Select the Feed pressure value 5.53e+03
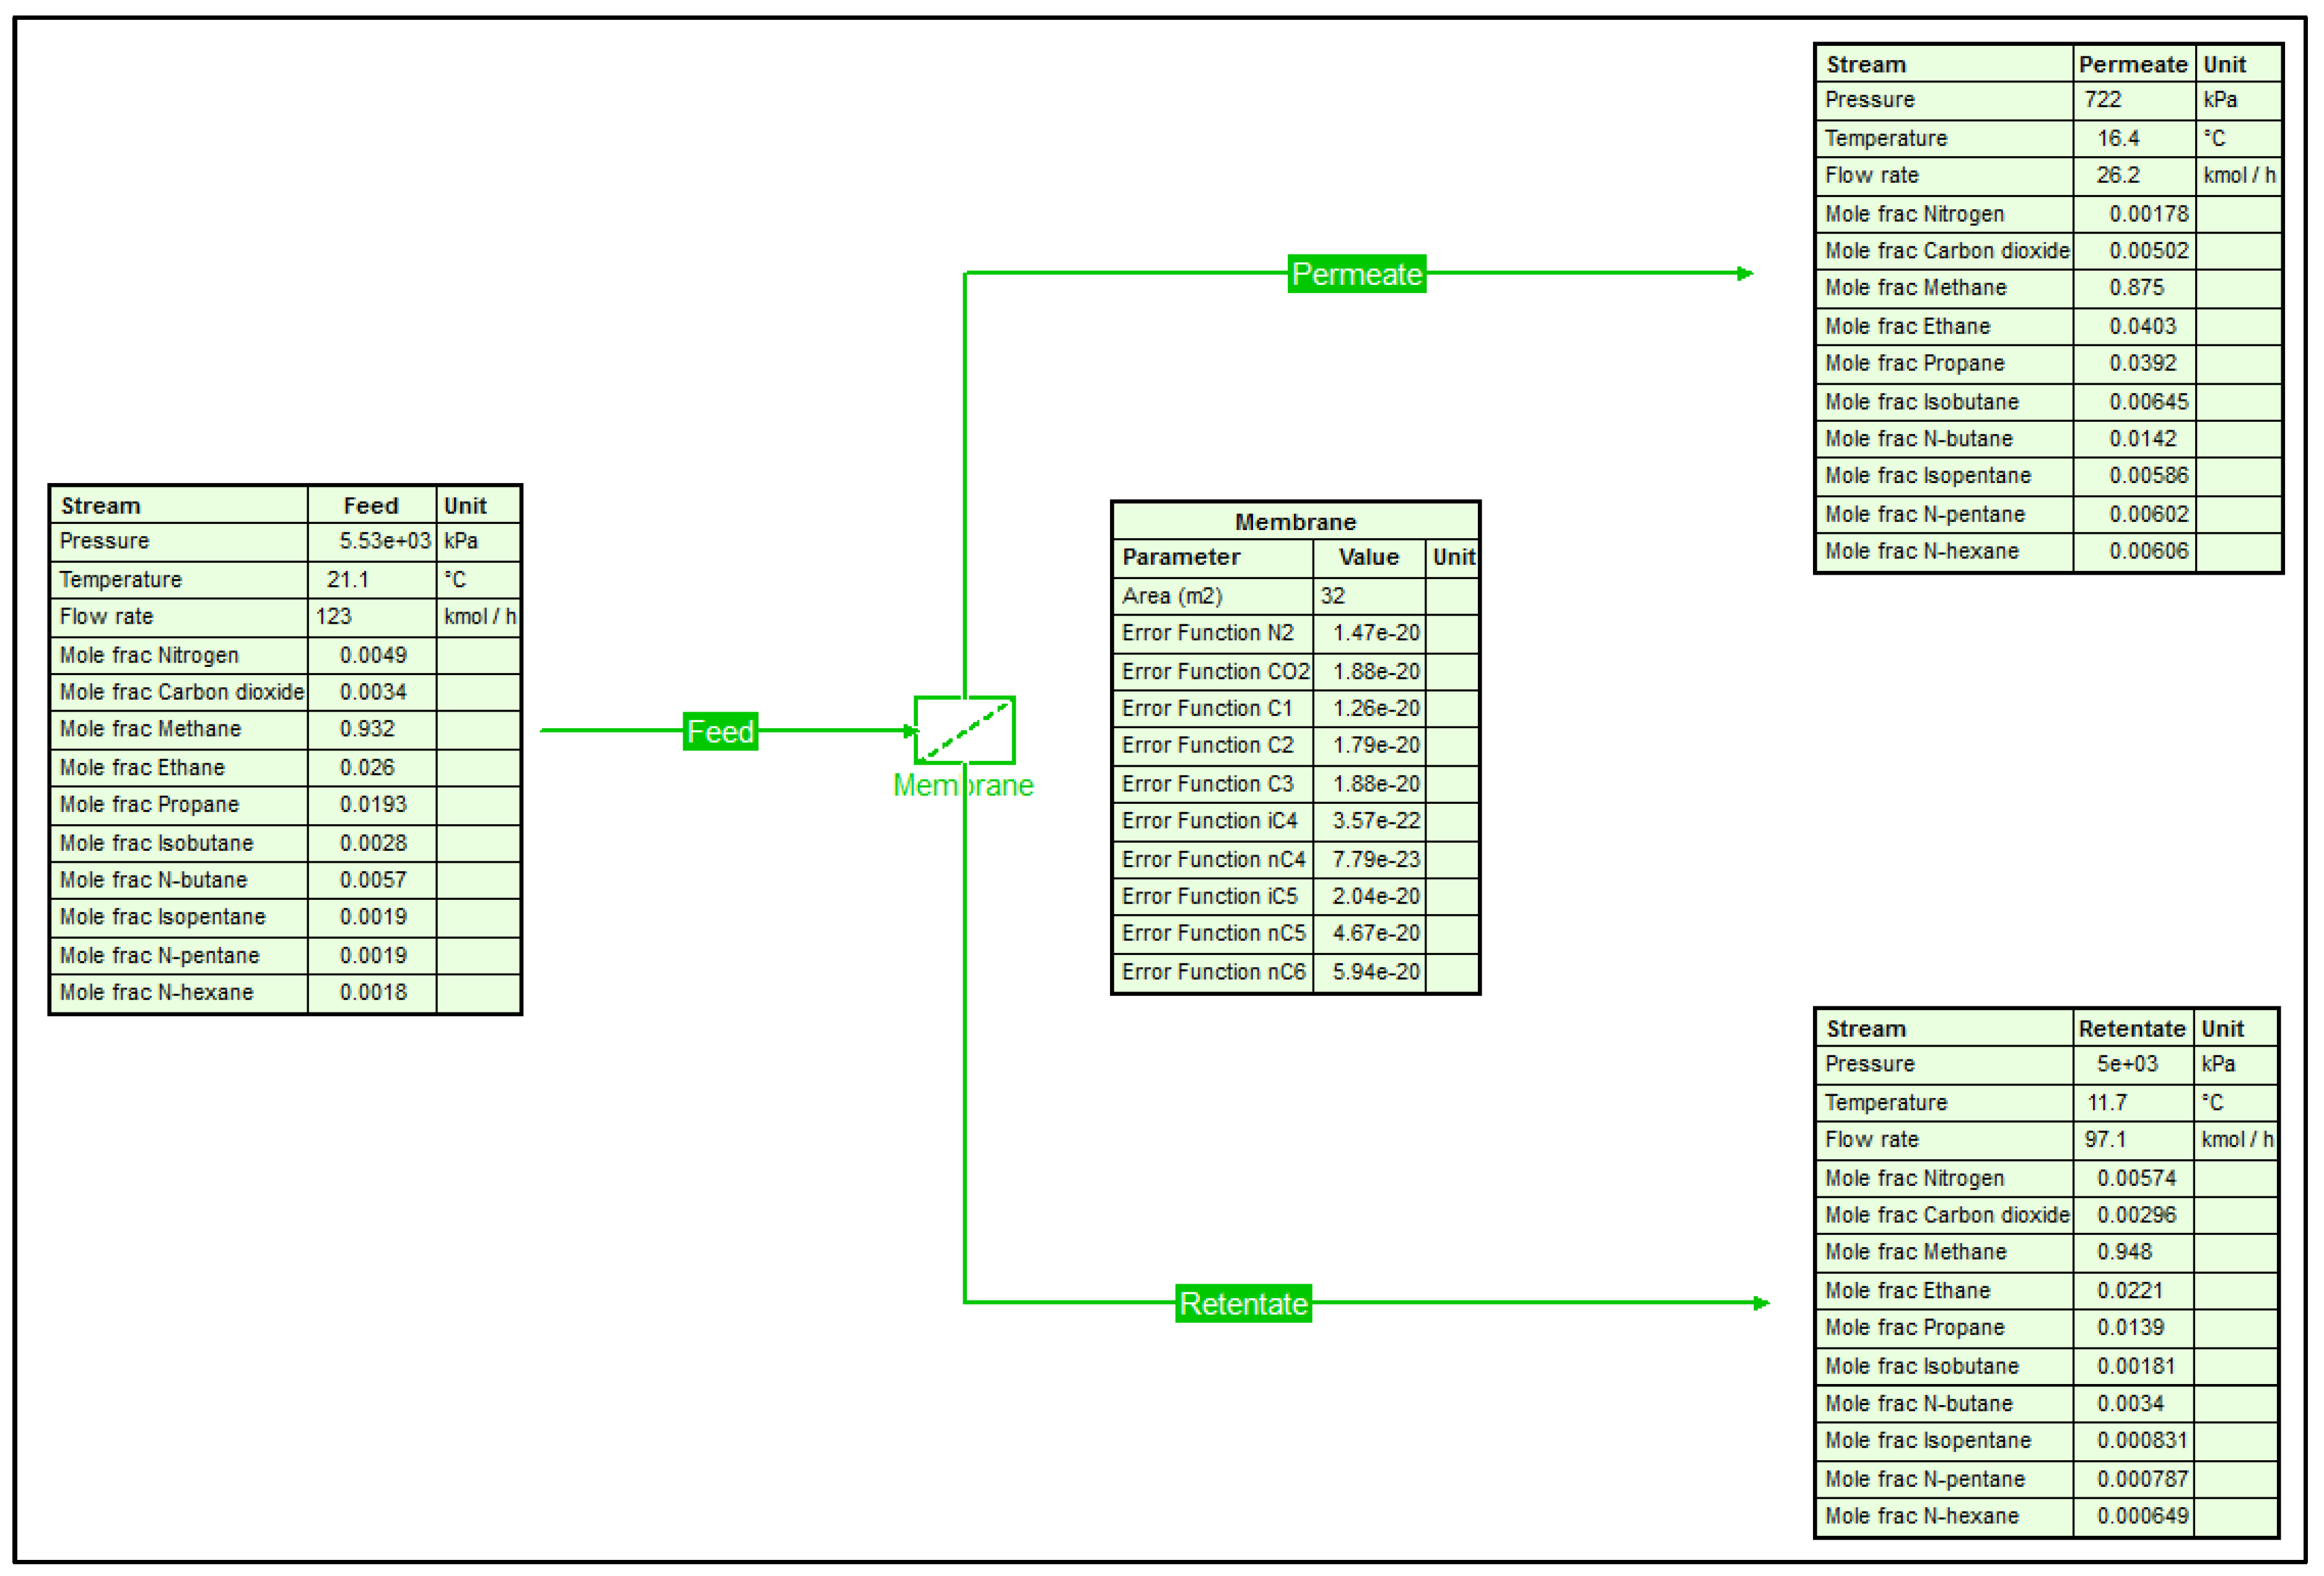2324x1576 pixels. [384, 541]
